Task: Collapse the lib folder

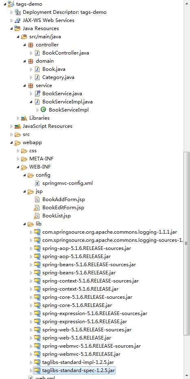Action: [x=24, y=224]
